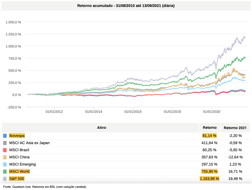Select the MSCI Emerging asset name

23,164
